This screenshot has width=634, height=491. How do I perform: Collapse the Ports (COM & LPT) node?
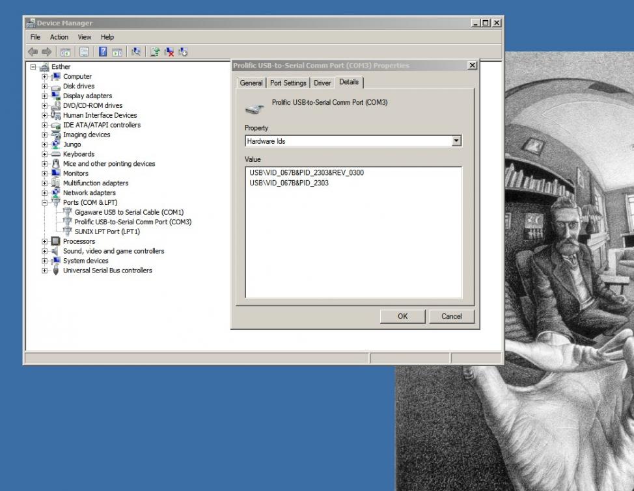click(44, 202)
